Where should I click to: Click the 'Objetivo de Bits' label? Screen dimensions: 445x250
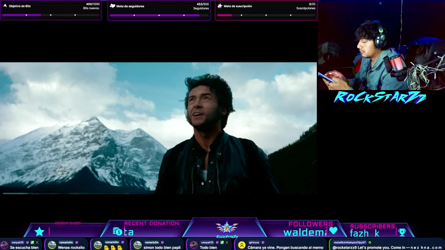click(19, 6)
